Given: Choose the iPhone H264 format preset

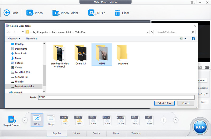Looking at the screenshot, I should coord(107,120).
